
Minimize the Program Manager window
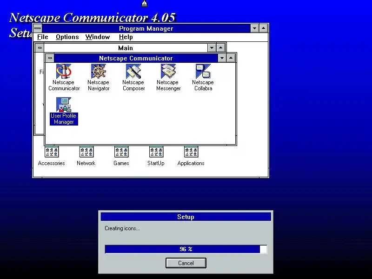254,28
